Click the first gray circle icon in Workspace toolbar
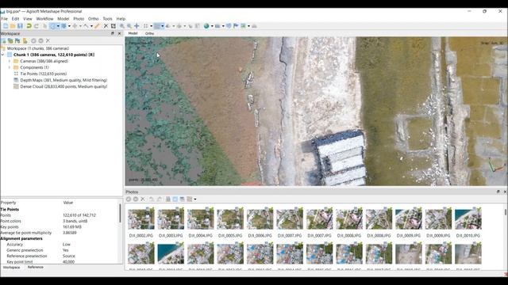The width and height of the screenshot is (508, 285). coord(33,40)
